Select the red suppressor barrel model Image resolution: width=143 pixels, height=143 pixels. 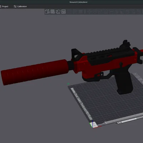35,72
